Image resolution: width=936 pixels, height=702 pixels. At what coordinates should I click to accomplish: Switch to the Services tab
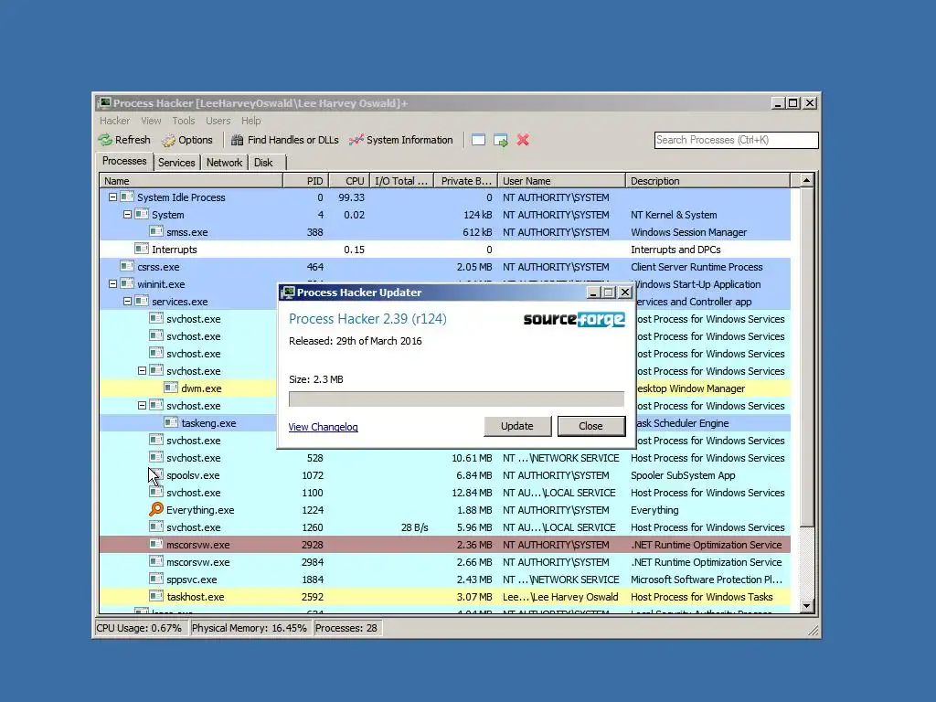click(x=176, y=163)
